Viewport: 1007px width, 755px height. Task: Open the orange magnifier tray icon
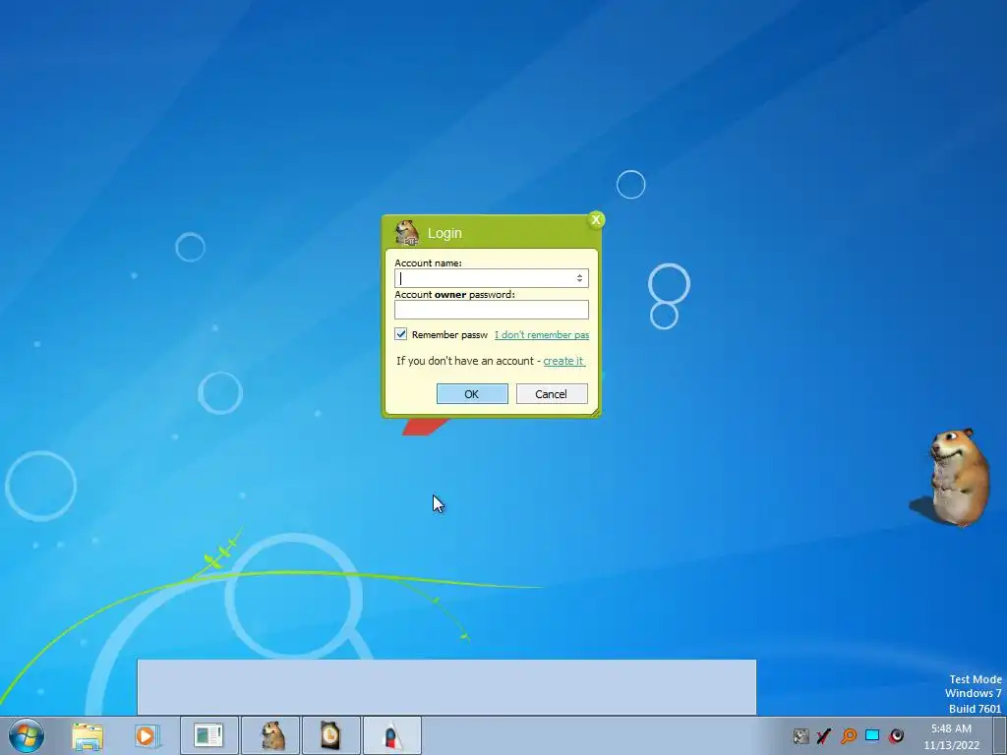849,735
